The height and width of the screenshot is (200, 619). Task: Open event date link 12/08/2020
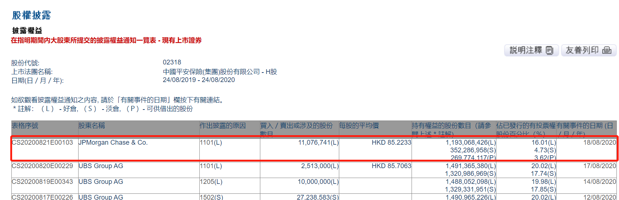600,197
